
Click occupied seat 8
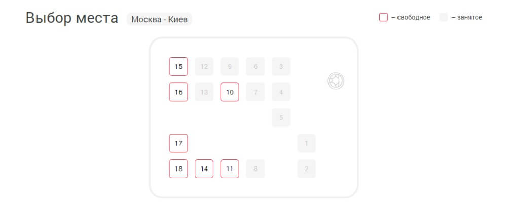(256, 169)
